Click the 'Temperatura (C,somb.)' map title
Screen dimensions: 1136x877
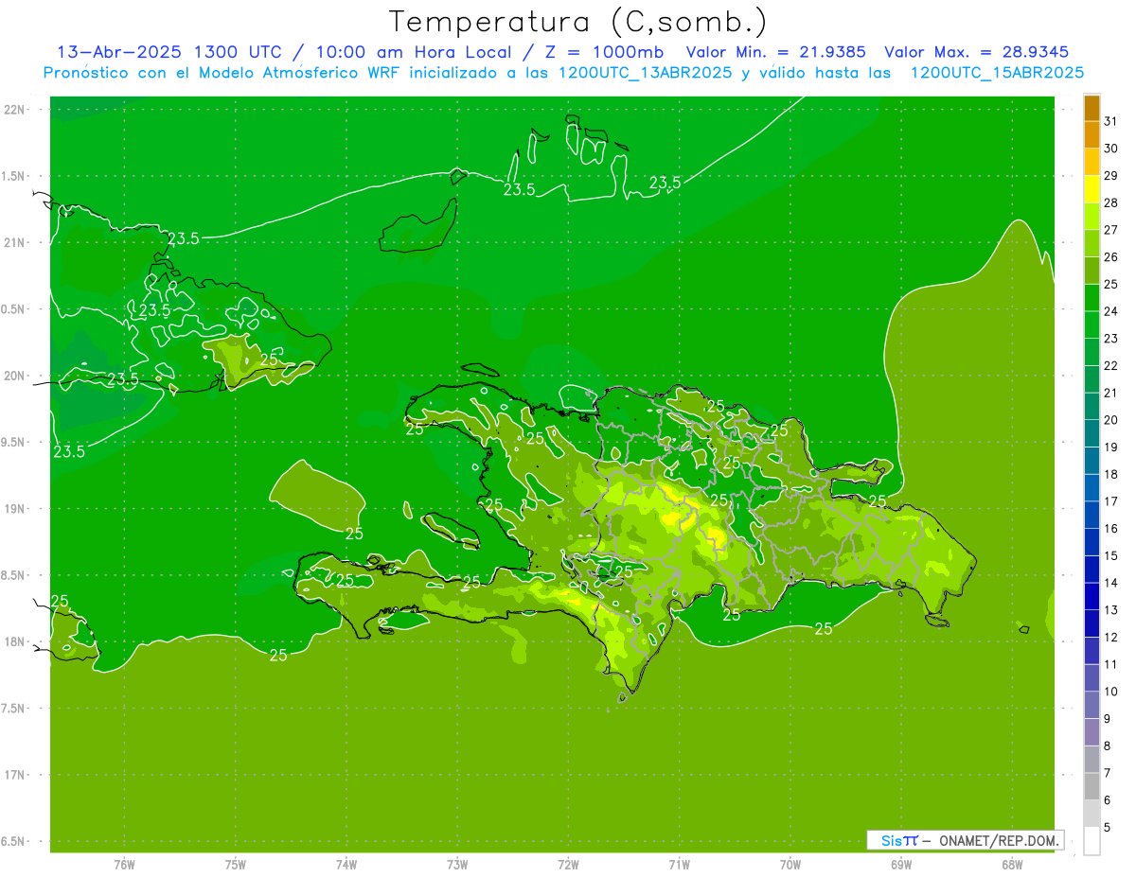(578, 23)
